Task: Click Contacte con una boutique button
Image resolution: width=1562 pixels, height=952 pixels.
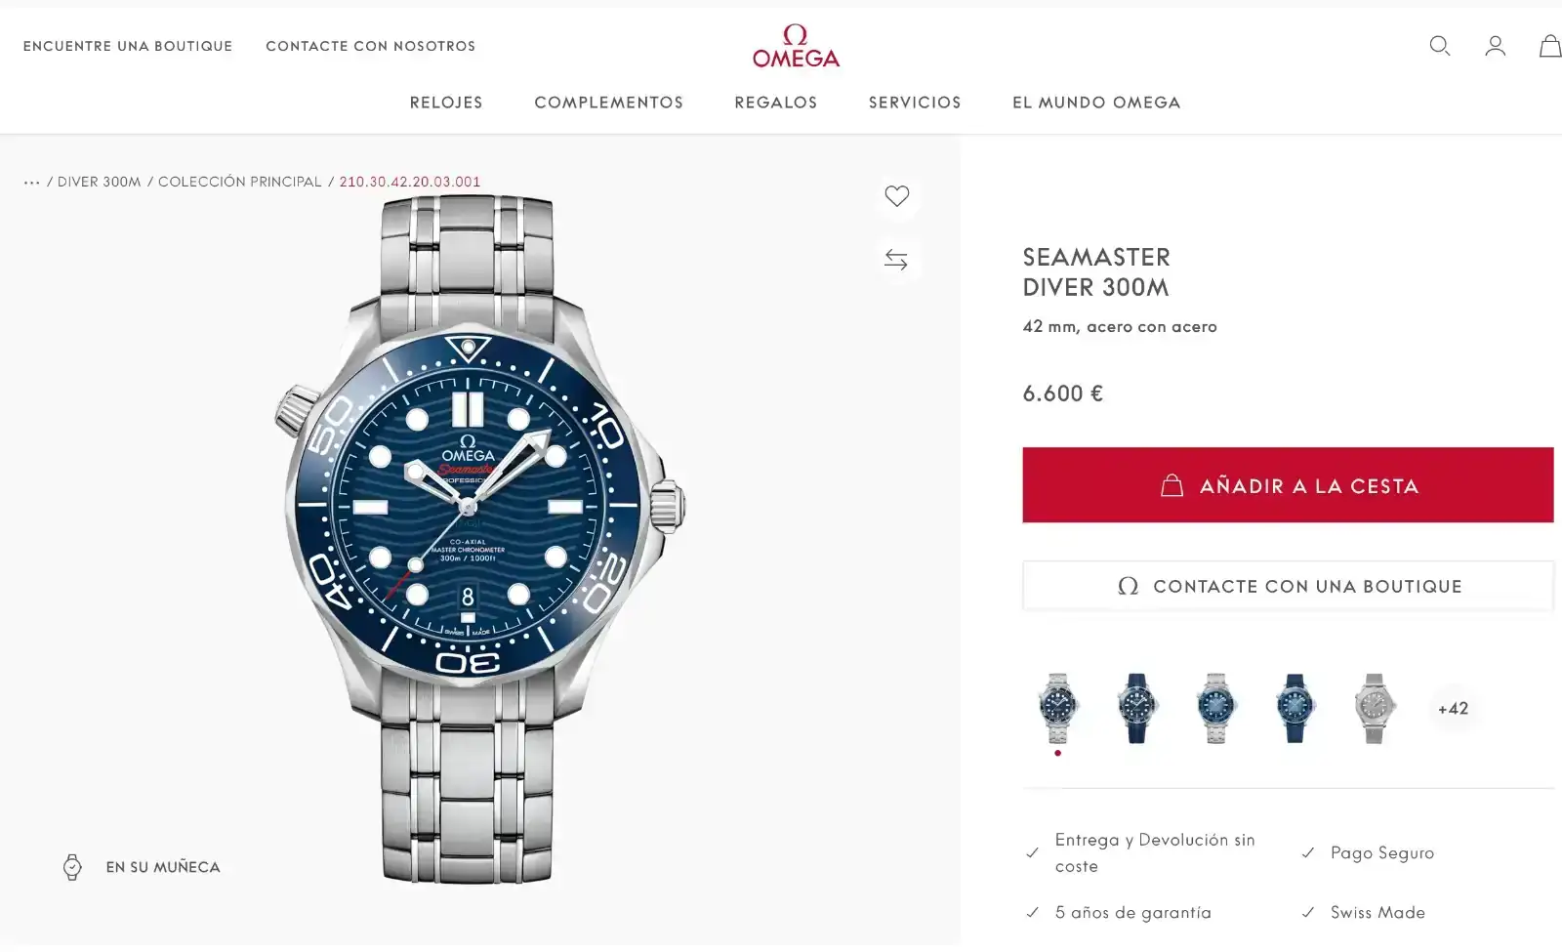Action: click(x=1288, y=586)
